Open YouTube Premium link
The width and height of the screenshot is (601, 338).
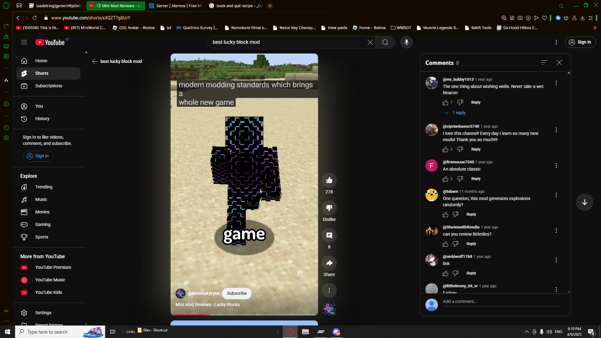[x=49, y=267]
